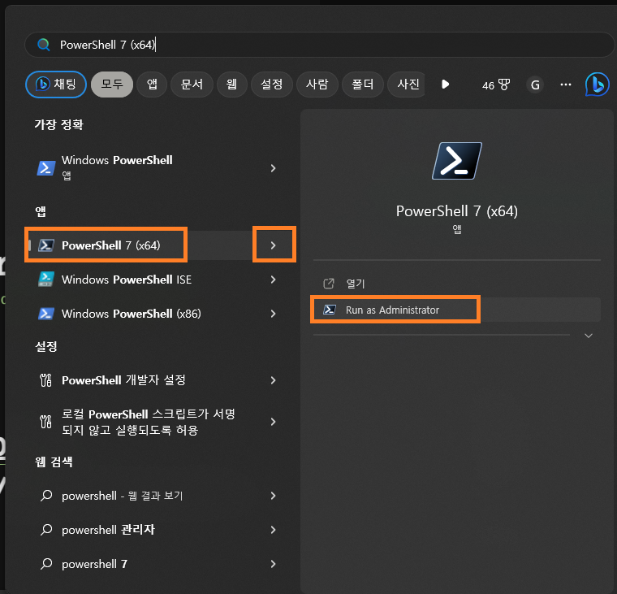
Task: Click the magnifier icon beside powershell - 웹 결과 보기
Action: [x=46, y=496]
